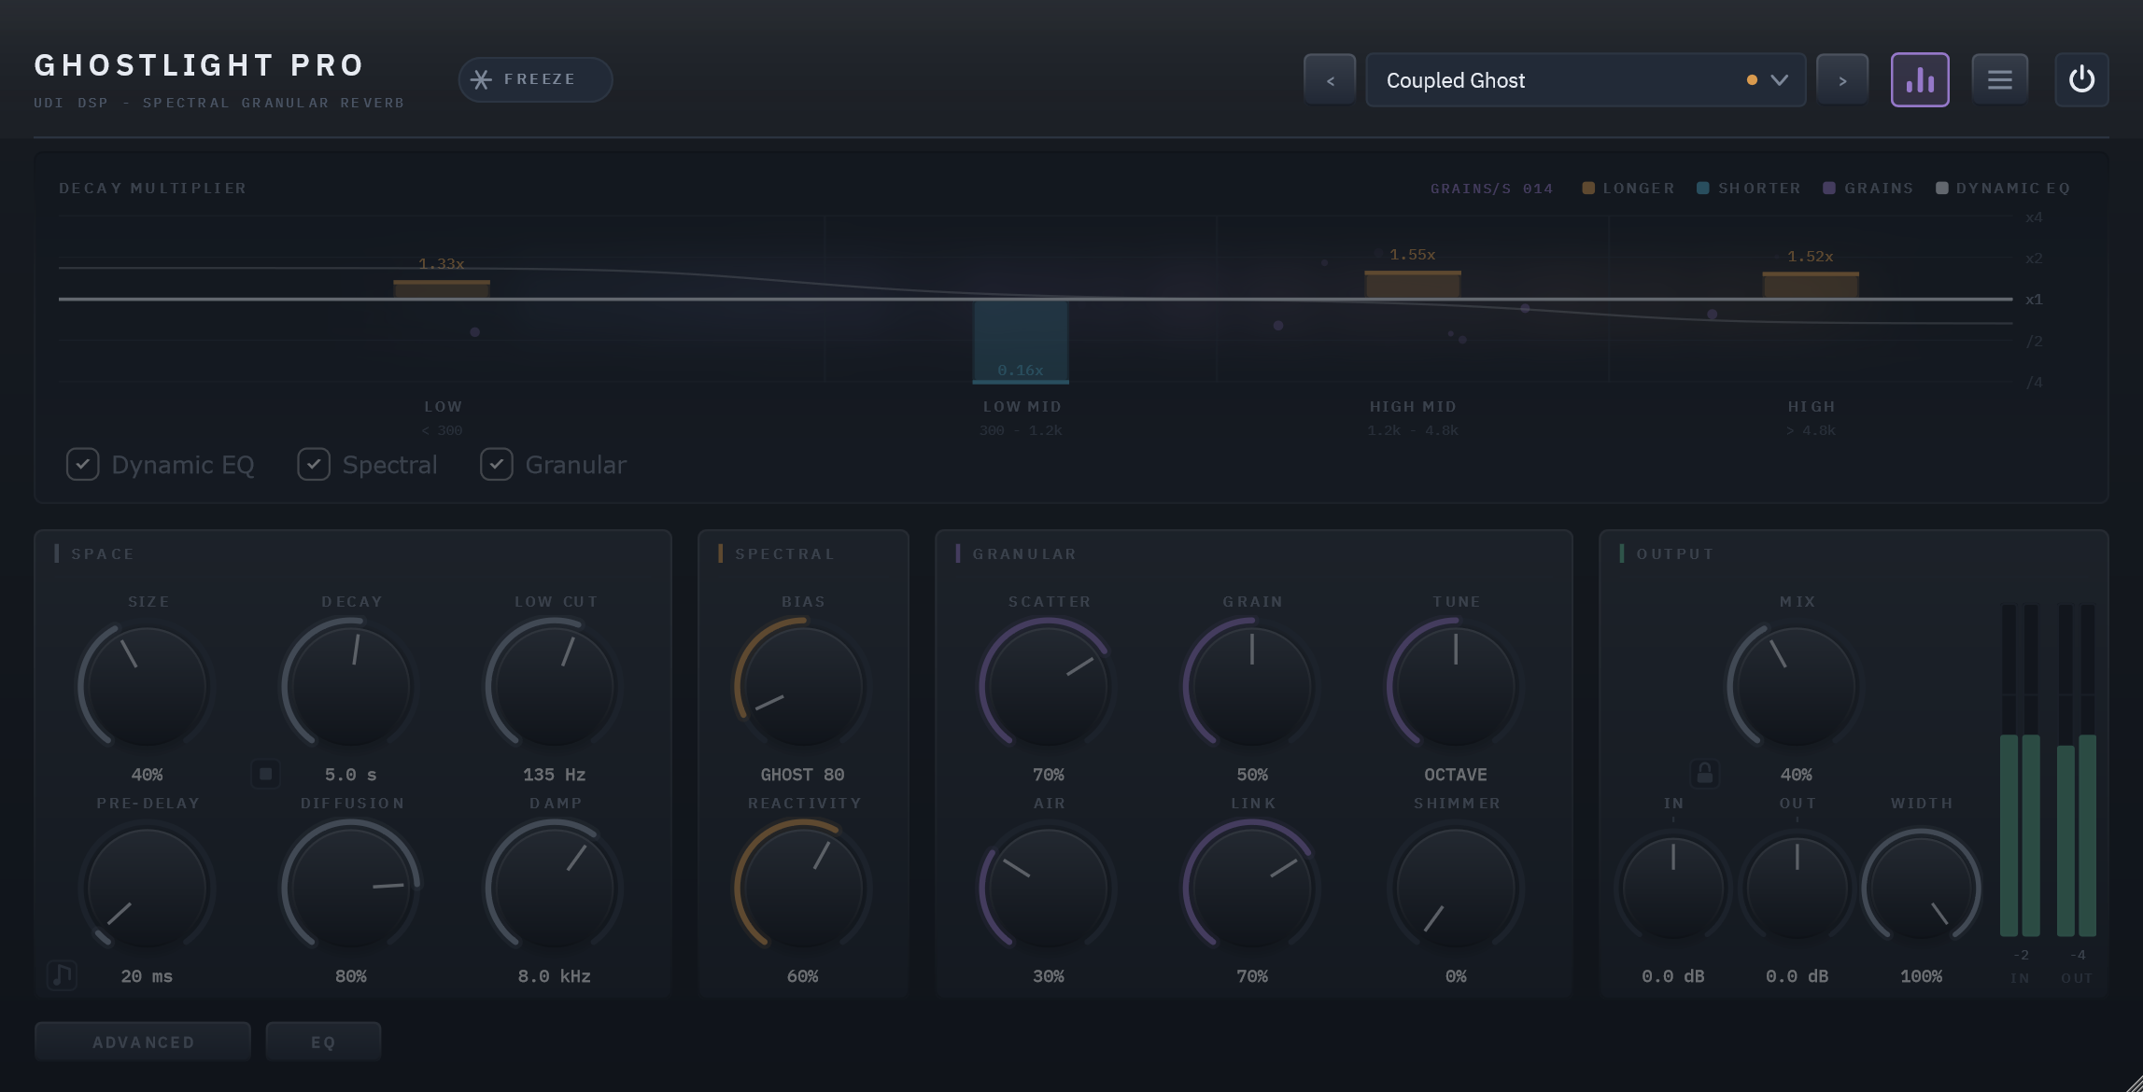Click the 100% width value
2143x1092 pixels.
point(1922,976)
